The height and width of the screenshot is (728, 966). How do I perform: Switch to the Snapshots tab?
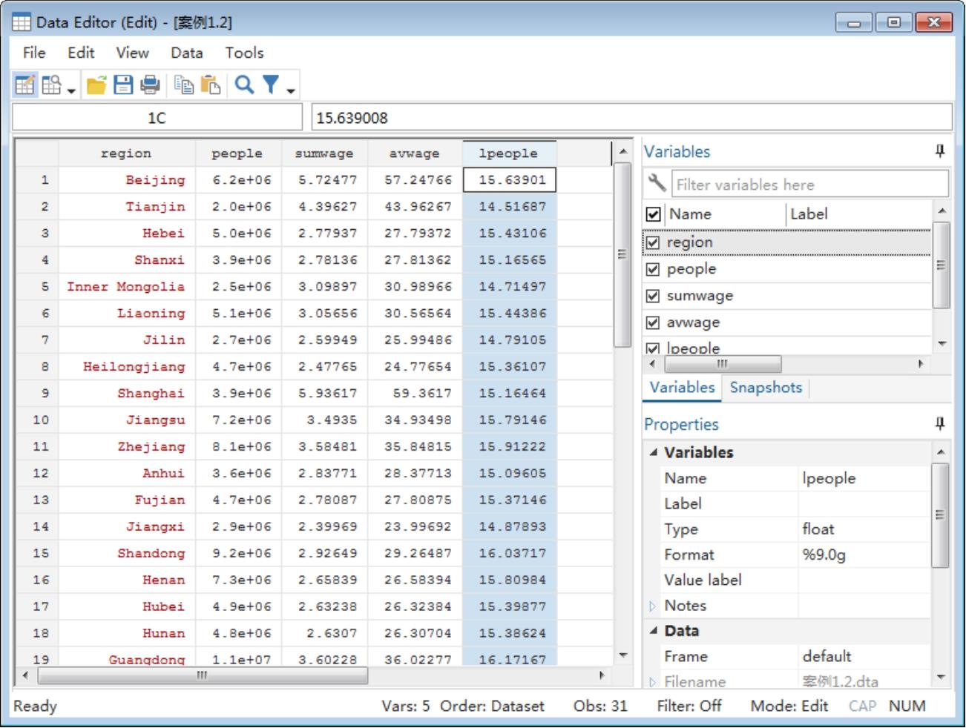click(x=766, y=388)
